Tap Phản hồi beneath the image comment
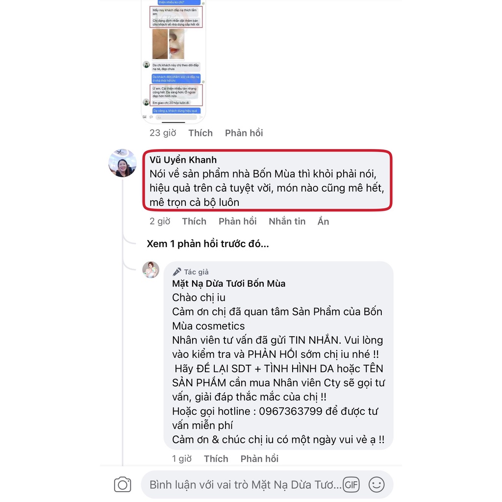502x502 pixels. (x=244, y=133)
